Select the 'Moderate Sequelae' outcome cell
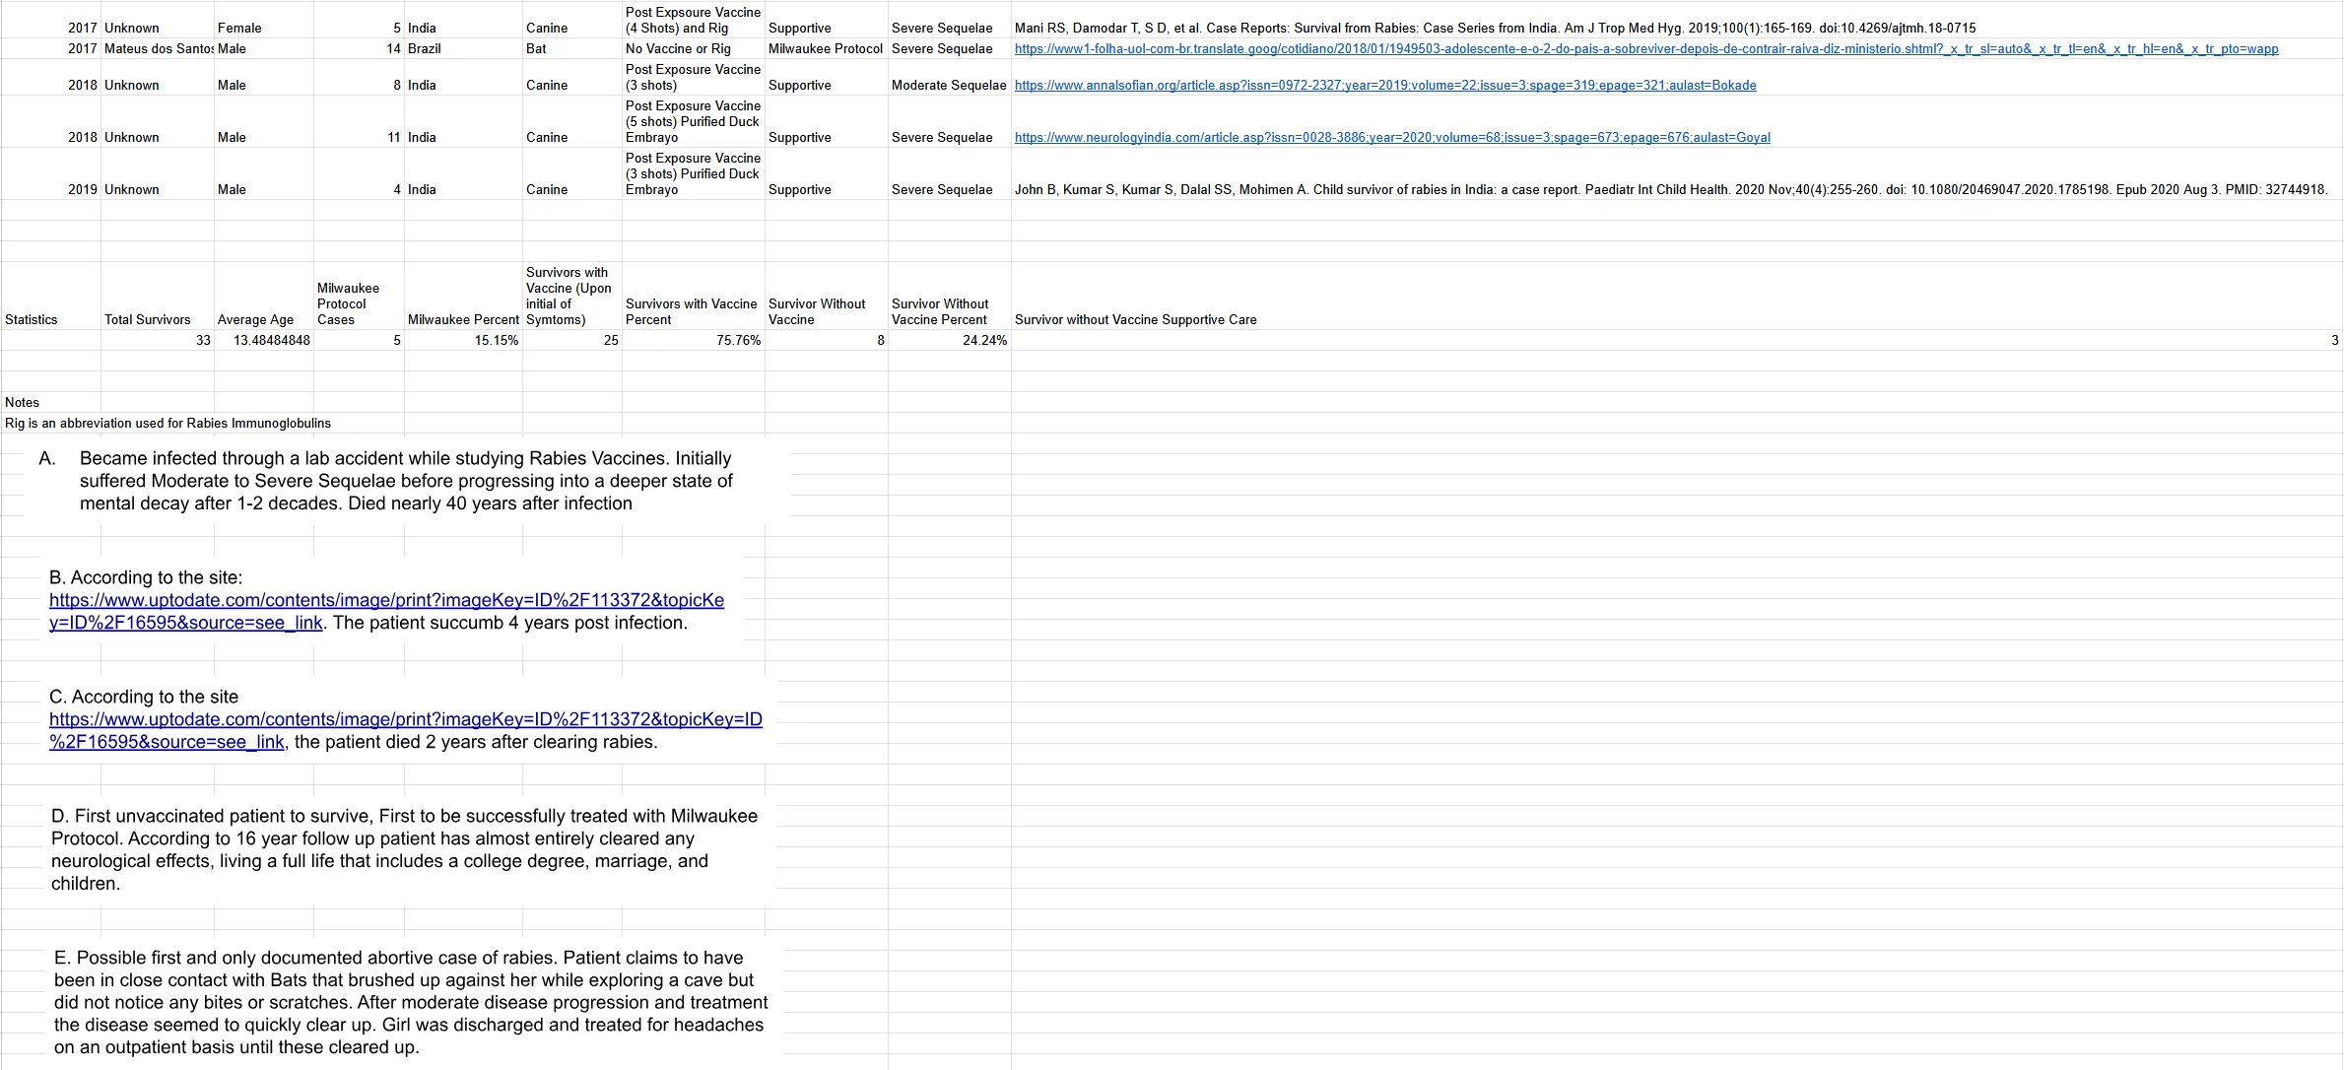Screen dimensions: 2344x1070 (949, 77)
